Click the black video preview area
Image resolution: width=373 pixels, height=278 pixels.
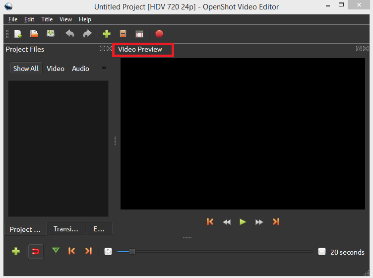pos(243,134)
